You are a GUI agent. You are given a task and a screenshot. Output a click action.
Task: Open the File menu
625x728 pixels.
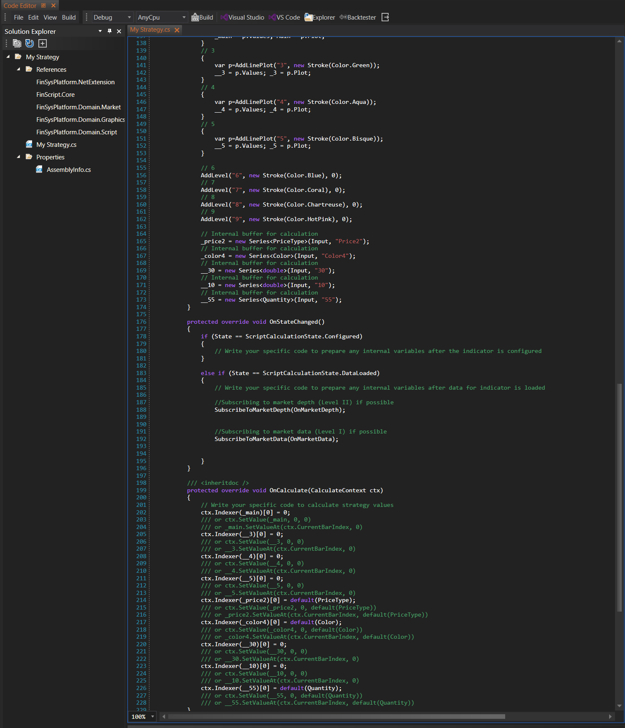[x=18, y=18]
